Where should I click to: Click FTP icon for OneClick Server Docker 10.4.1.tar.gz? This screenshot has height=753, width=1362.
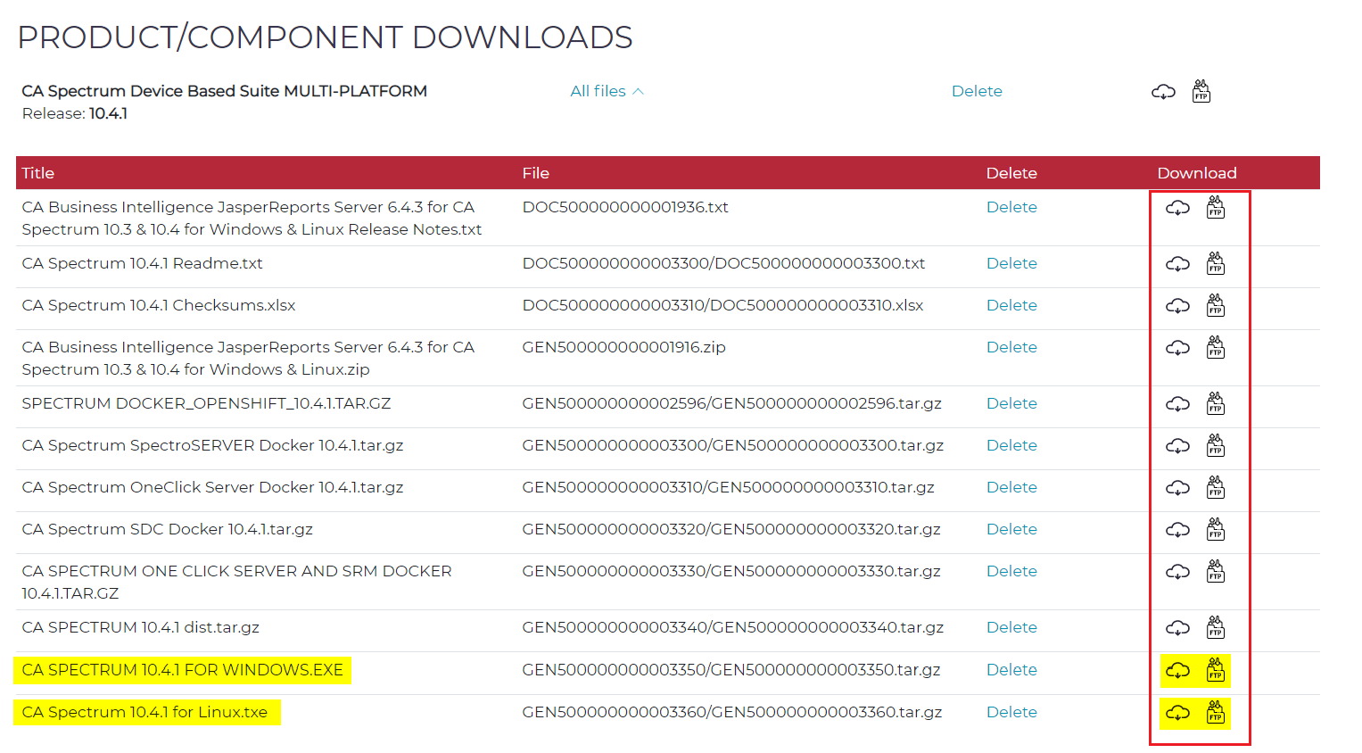click(x=1216, y=487)
